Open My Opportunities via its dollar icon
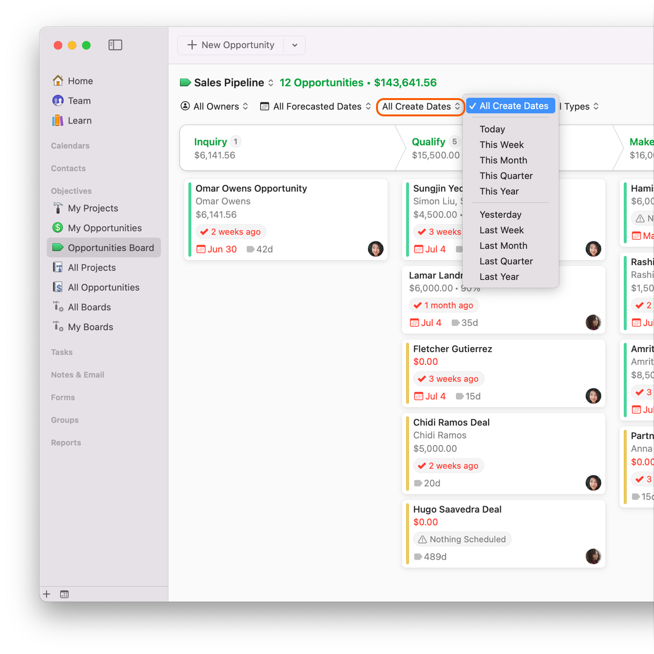654x654 pixels. click(58, 227)
